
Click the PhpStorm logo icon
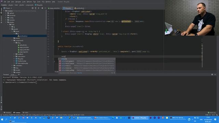tap(1, 1)
